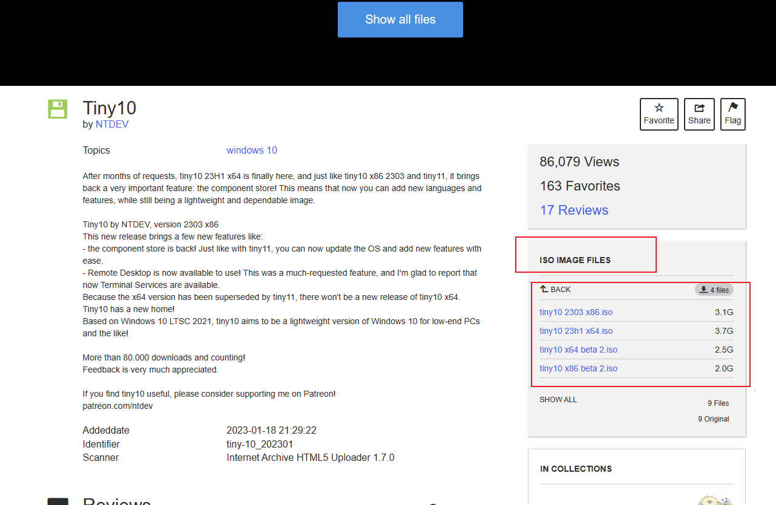Click the 3.7G file size text
This screenshot has height=505, width=776.
[x=724, y=331]
